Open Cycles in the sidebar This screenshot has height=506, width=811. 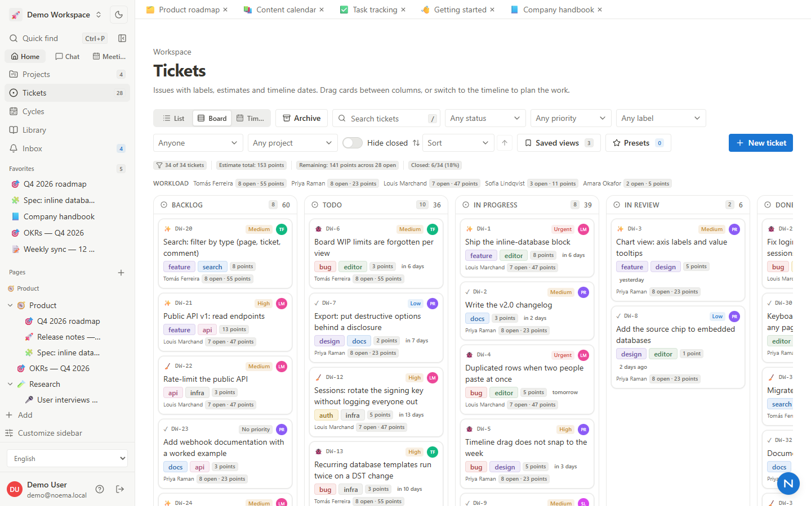pos(68,111)
